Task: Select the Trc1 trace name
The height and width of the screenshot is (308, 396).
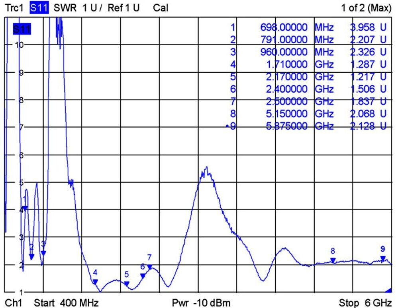Action: pos(14,8)
